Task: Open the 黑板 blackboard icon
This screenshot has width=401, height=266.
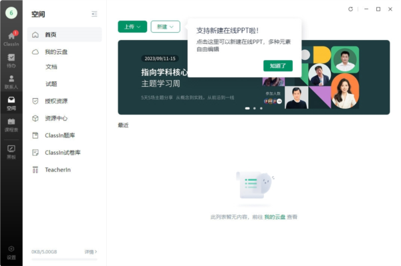Action: [x=11, y=152]
